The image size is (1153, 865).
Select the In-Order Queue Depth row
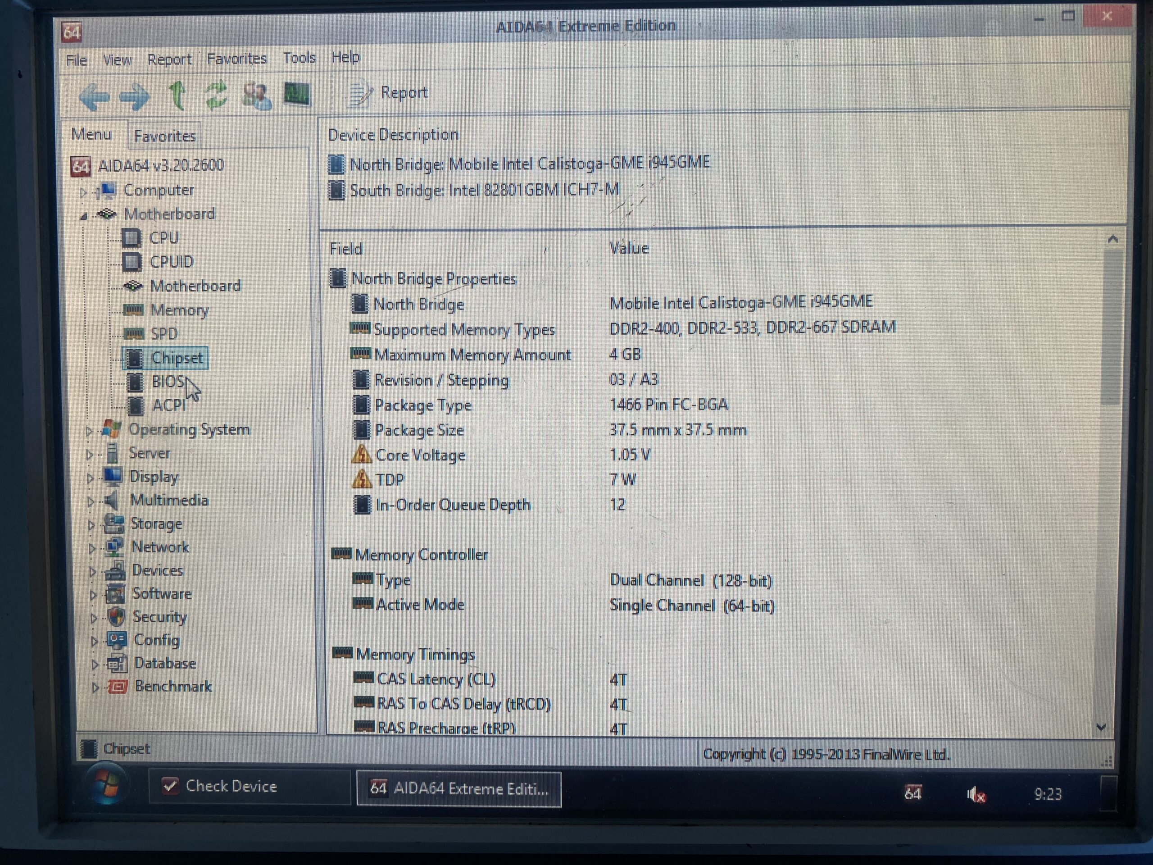[490, 505]
